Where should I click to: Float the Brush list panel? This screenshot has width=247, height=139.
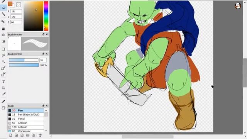43,105
